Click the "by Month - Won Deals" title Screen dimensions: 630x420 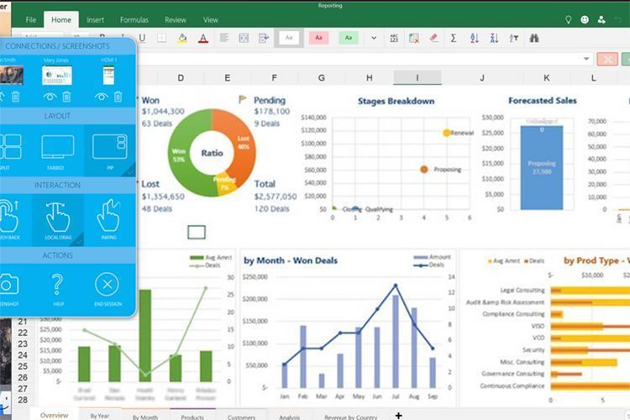(291, 260)
